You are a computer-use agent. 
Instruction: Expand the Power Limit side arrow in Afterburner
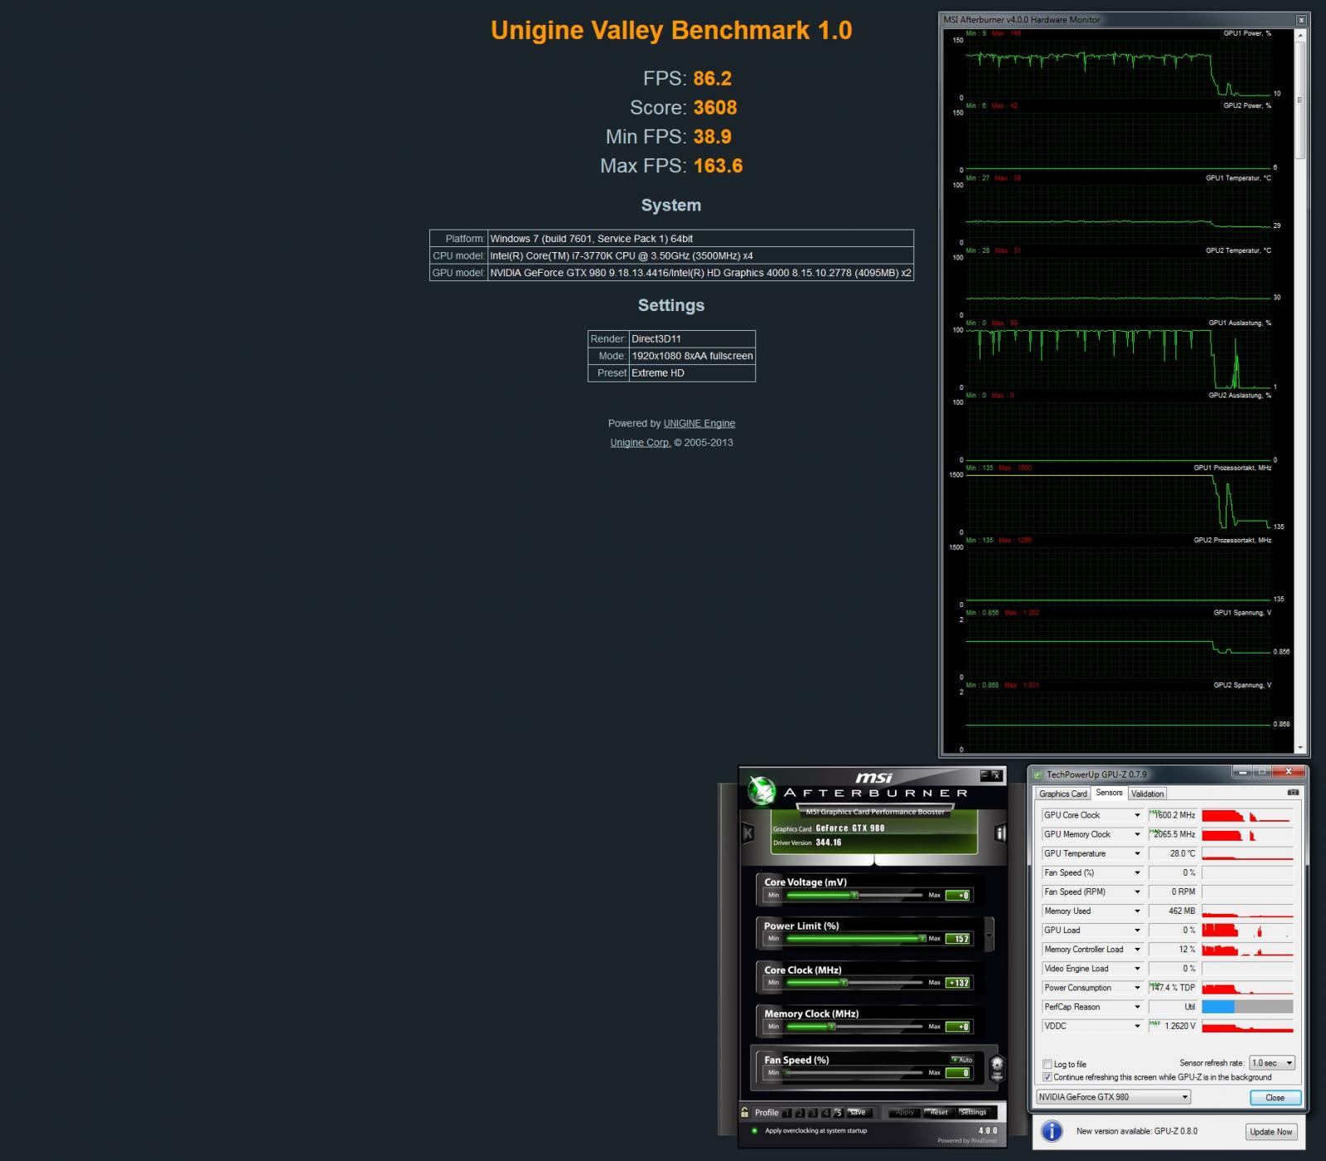[989, 935]
